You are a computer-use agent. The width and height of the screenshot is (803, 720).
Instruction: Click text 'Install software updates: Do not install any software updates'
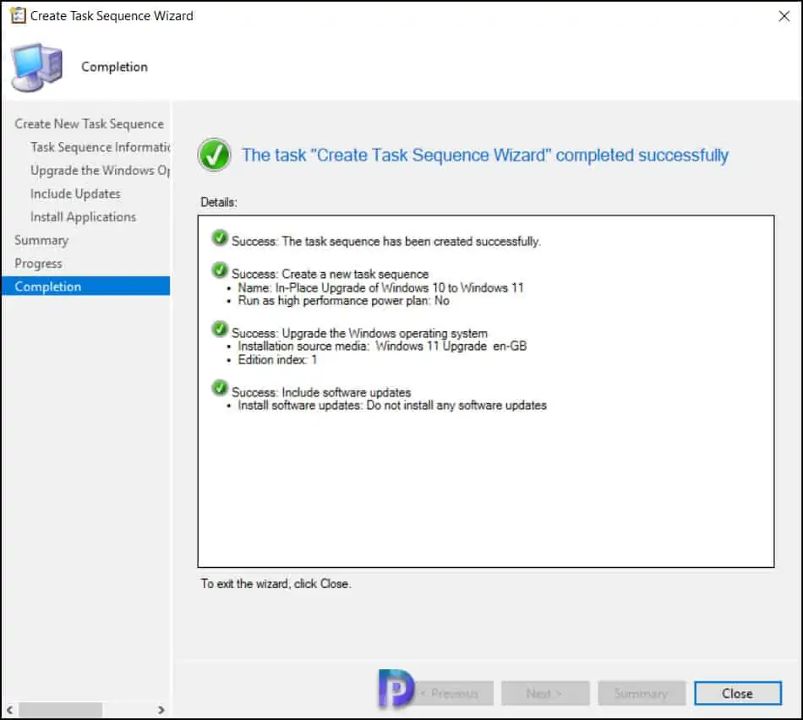[391, 405]
